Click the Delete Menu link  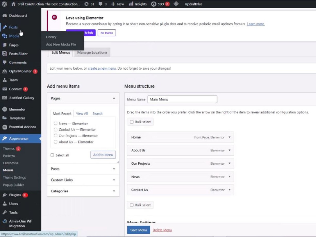[x=162, y=230]
